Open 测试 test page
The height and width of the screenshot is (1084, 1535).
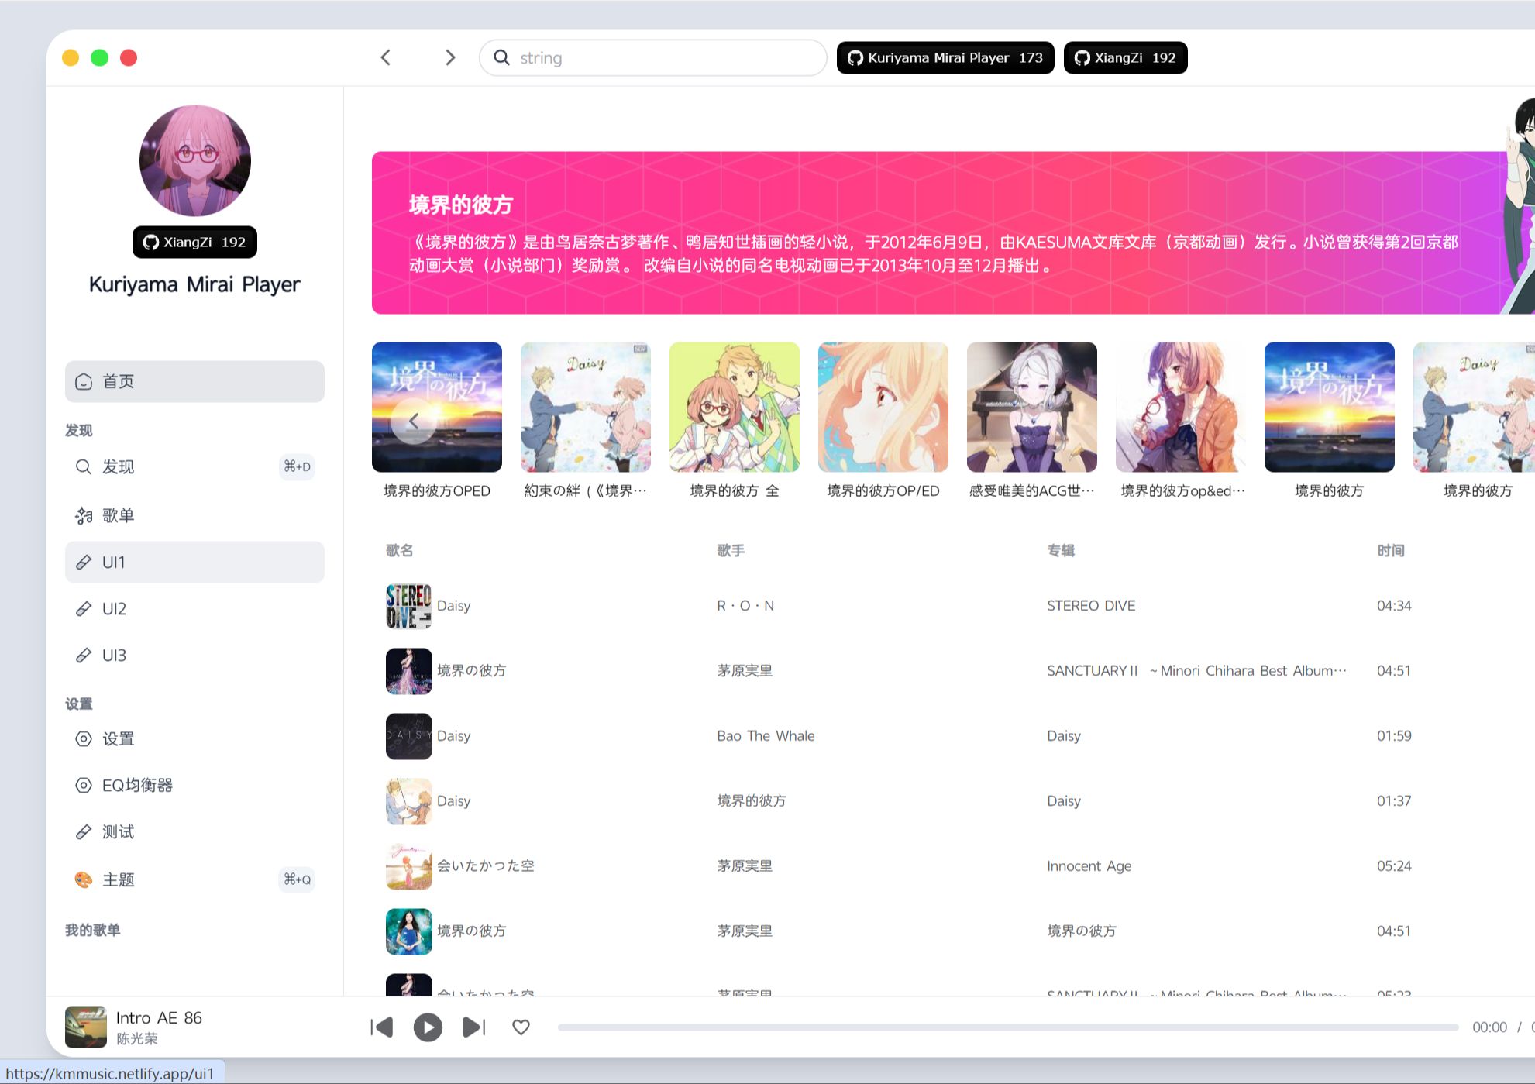(194, 831)
